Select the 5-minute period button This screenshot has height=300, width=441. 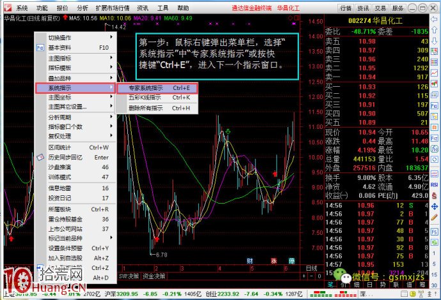click(x=434, y=264)
